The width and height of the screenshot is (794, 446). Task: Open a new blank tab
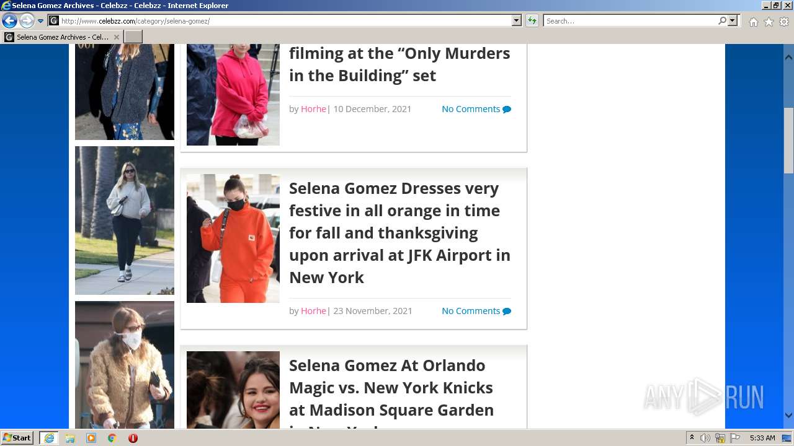click(133, 37)
